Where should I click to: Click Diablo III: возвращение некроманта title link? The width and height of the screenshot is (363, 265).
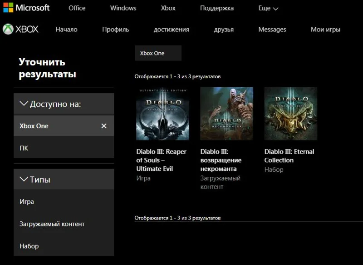tap(221, 160)
